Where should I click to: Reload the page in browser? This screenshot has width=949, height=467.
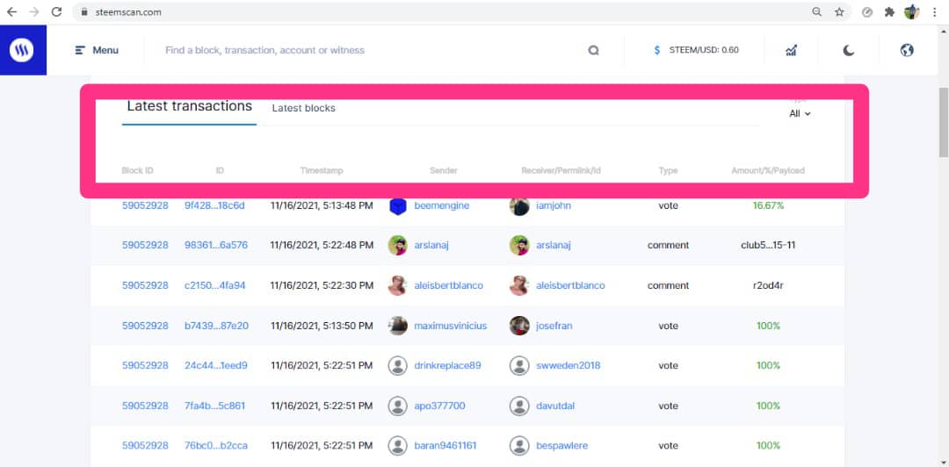click(56, 11)
